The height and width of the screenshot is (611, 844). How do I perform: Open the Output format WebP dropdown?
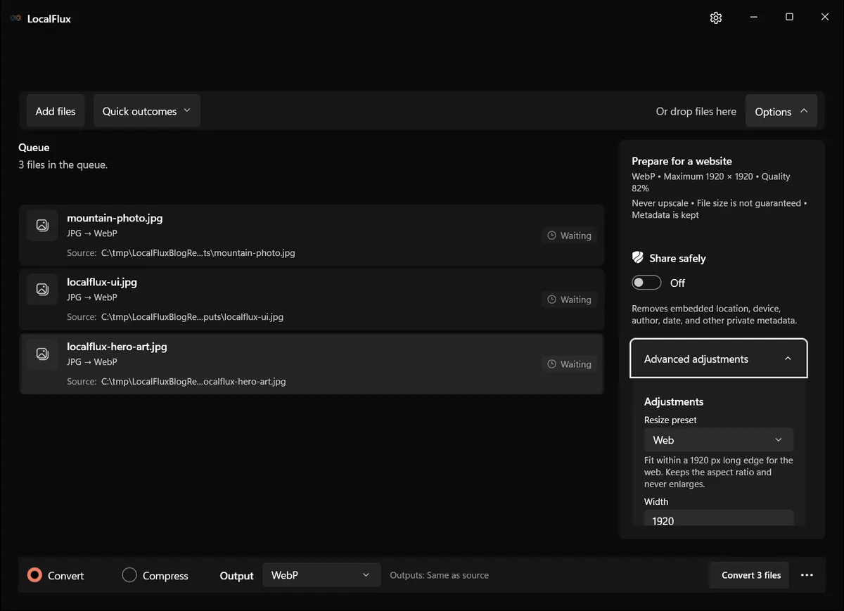(x=321, y=575)
